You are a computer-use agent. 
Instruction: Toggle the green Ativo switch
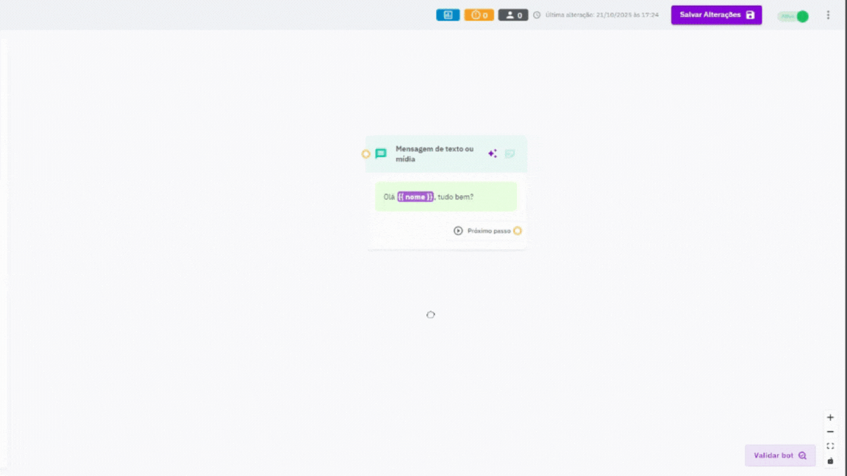[793, 16]
